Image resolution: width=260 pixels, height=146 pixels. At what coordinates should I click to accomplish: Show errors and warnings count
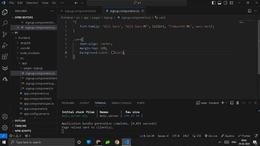pos(15,136)
